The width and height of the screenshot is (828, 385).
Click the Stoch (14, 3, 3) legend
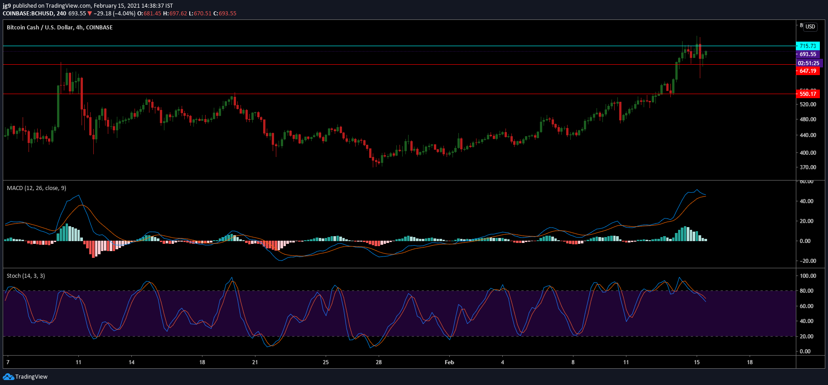(26, 276)
